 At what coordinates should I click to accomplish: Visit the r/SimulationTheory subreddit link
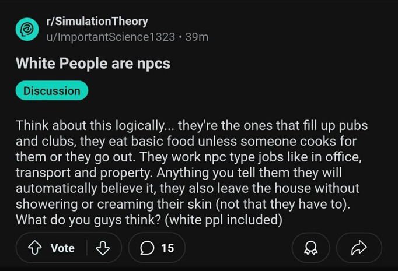click(97, 22)
